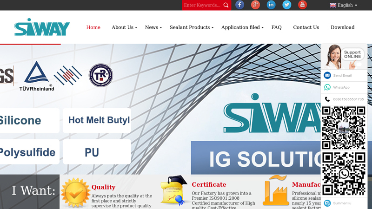Click the Certificate heading link
This screenshot has height=209, width=372.
[x=209, y=184]
